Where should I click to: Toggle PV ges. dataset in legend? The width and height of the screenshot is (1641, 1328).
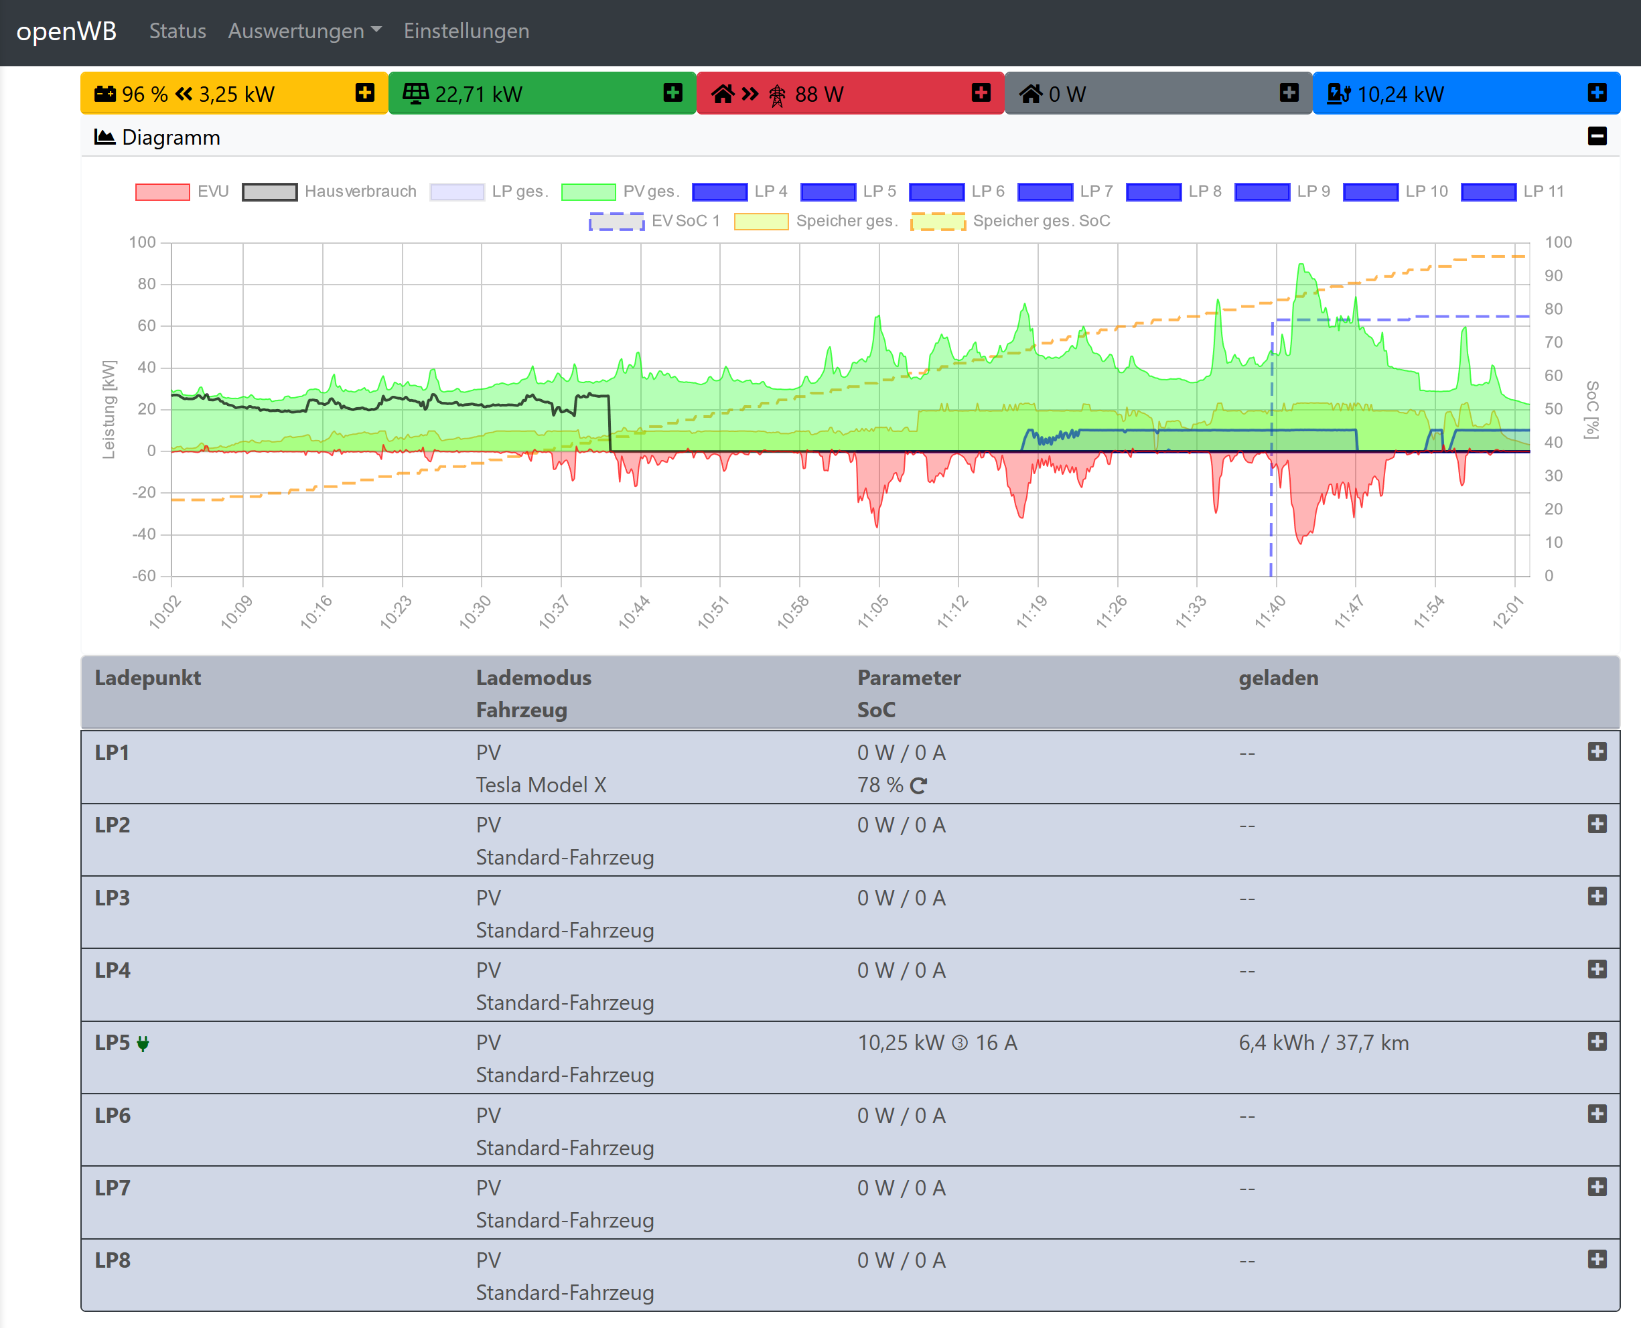(x=588, y=192)
